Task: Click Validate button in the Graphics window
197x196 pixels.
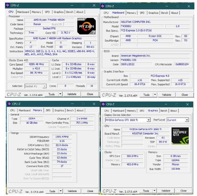Action: (166, 191)
